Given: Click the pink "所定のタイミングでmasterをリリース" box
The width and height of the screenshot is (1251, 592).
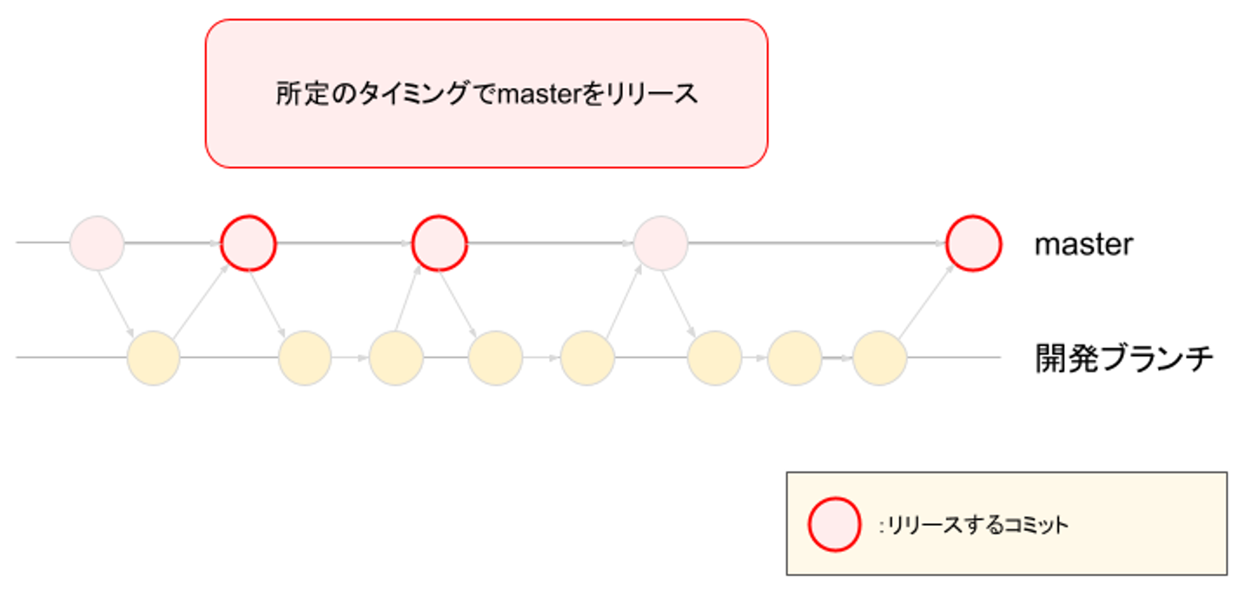Looking at the screenshot, I should tap(486, 94).
